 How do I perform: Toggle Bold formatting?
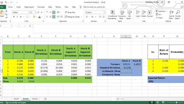(x=14, y=17)
